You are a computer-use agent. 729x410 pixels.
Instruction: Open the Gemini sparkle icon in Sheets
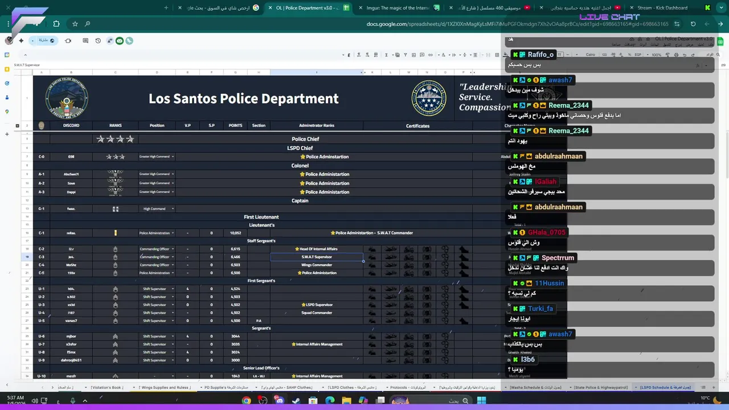[21, 40]
